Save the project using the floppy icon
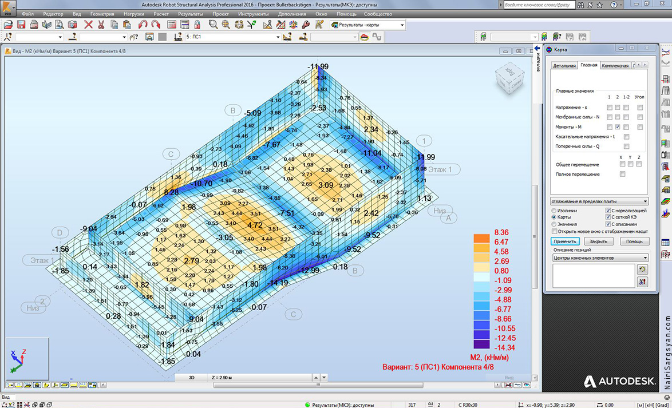Viewport: 672px width, 408px height. click(x=21, y=25)
